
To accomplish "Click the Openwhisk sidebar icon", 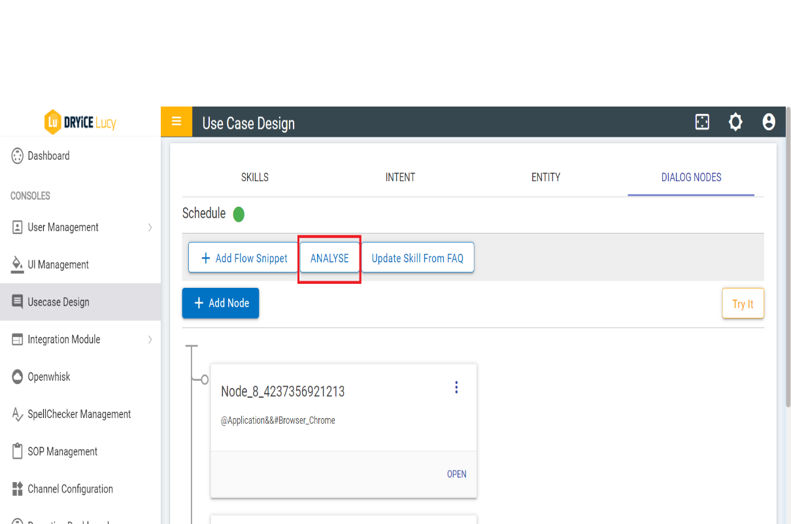I will tap(18, 377).
